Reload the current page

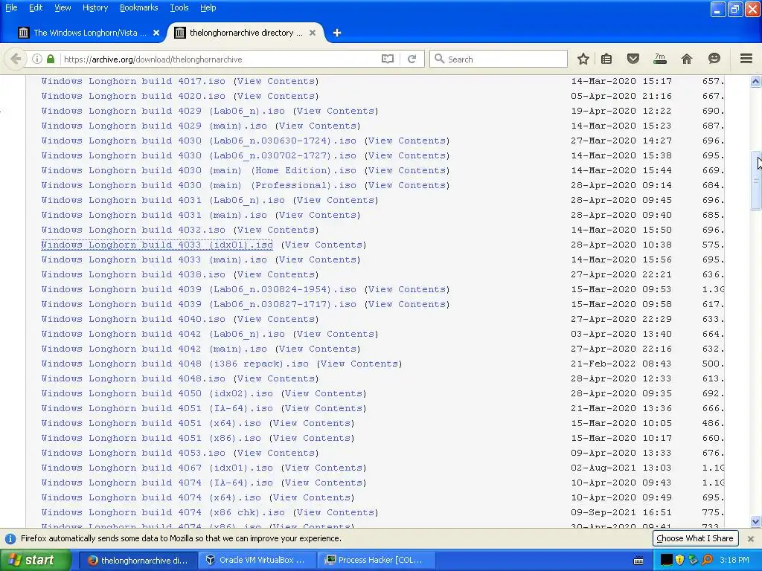pyautogui.click(x=412, y=59)
